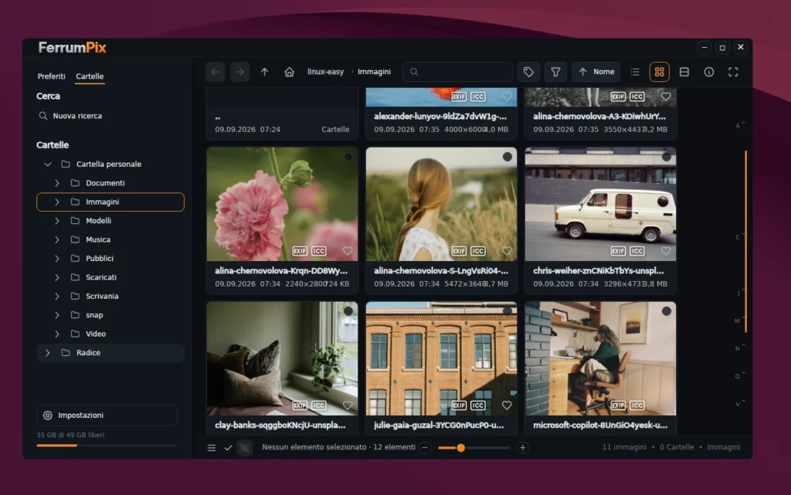Open the home folder icon
Screen dimensions: 791x495
[289, 72]
